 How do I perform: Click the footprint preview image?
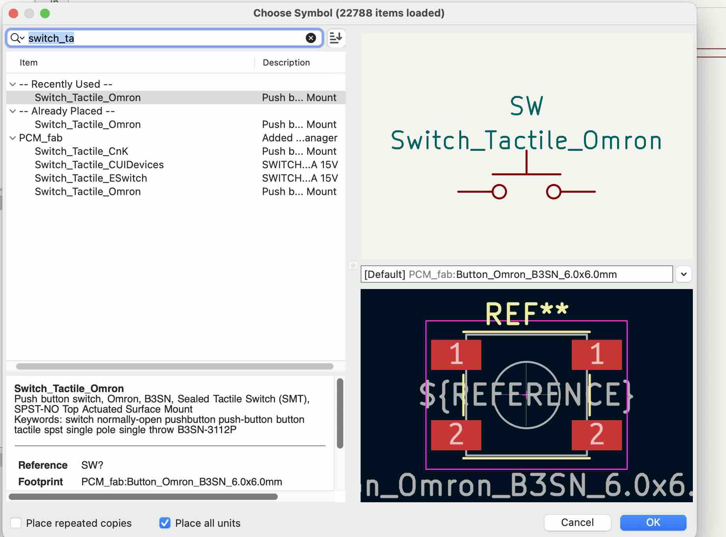click(x=526, y=396)
